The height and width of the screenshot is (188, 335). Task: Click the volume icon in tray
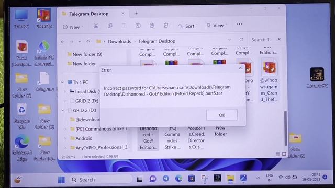[x=287, y=177]
